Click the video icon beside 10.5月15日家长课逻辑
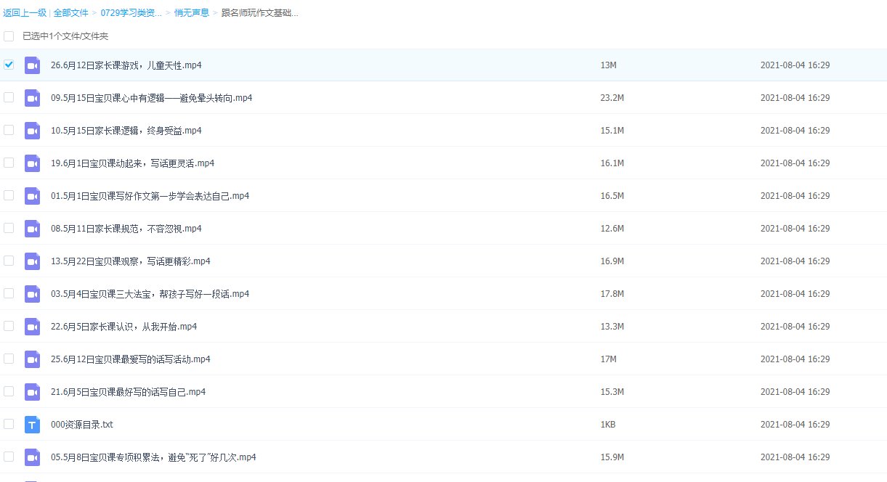This screenshot has width=887, height=482. [x=32, y=131]
